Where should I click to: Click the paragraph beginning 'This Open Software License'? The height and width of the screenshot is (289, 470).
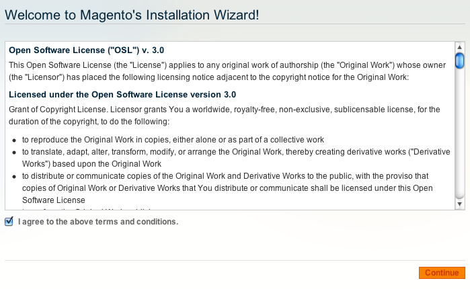tap(227, 71)
